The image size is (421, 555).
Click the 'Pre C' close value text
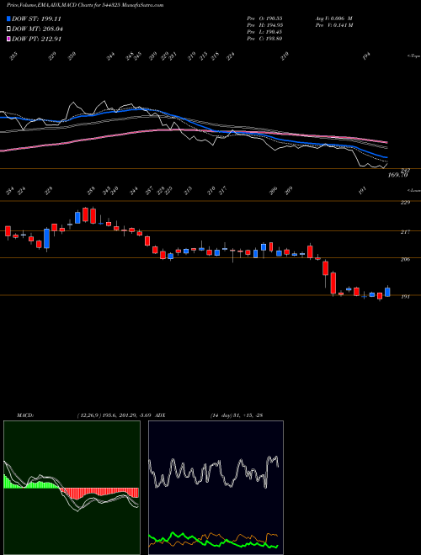tap(264, 39)
